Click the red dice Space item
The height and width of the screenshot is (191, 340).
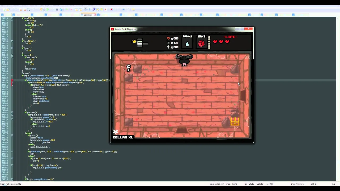pos(201,44)
